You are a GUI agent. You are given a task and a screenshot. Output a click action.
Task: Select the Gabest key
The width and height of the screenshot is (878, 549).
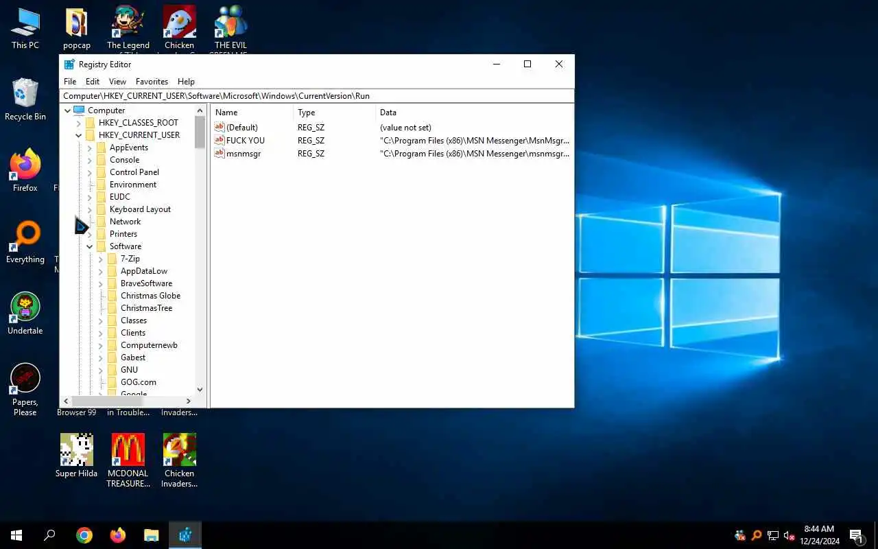132,358
